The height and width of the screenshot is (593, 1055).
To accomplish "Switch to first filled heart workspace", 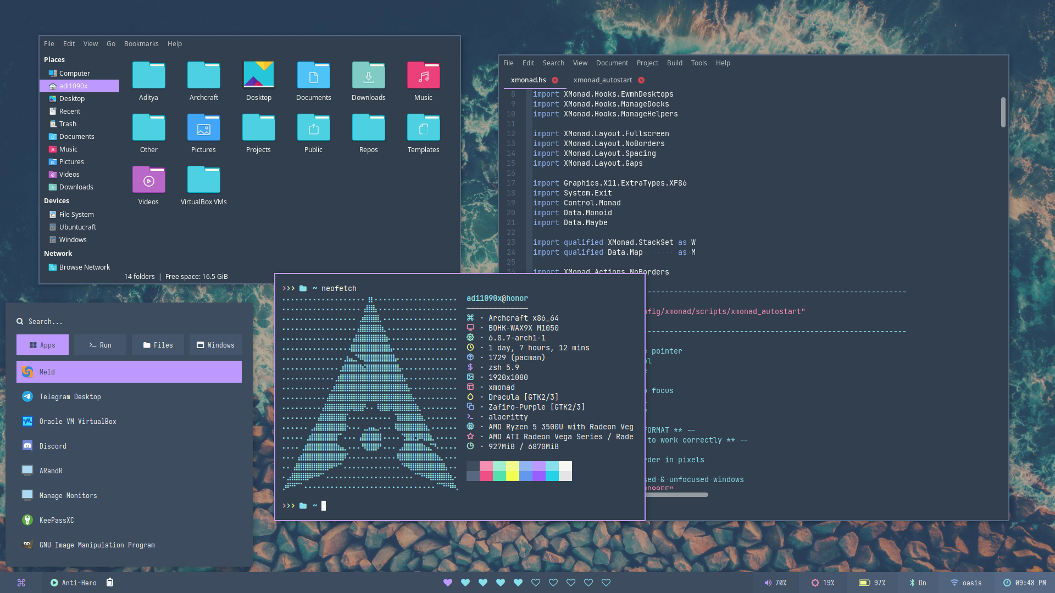I will point(448,583).
